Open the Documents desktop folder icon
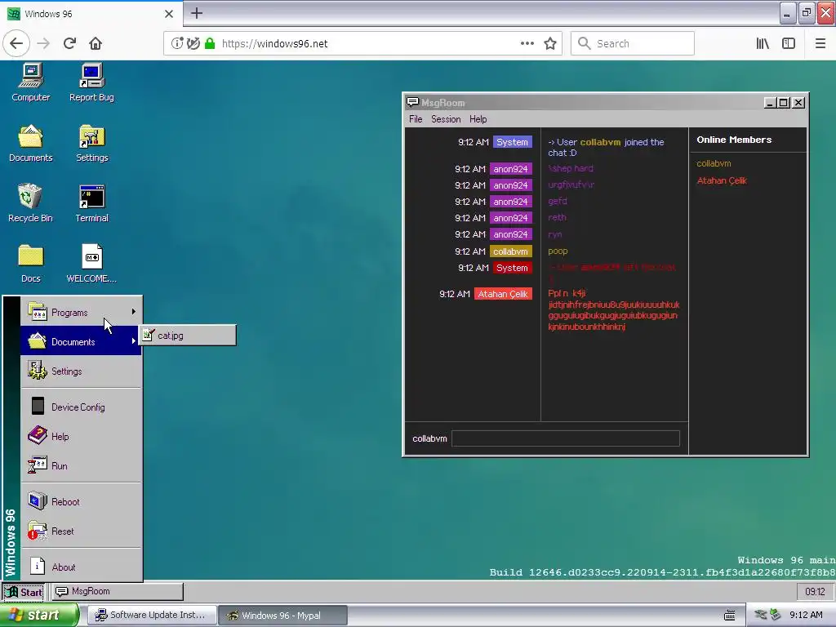Screen dimensions: 836x627 coord(31,142)
